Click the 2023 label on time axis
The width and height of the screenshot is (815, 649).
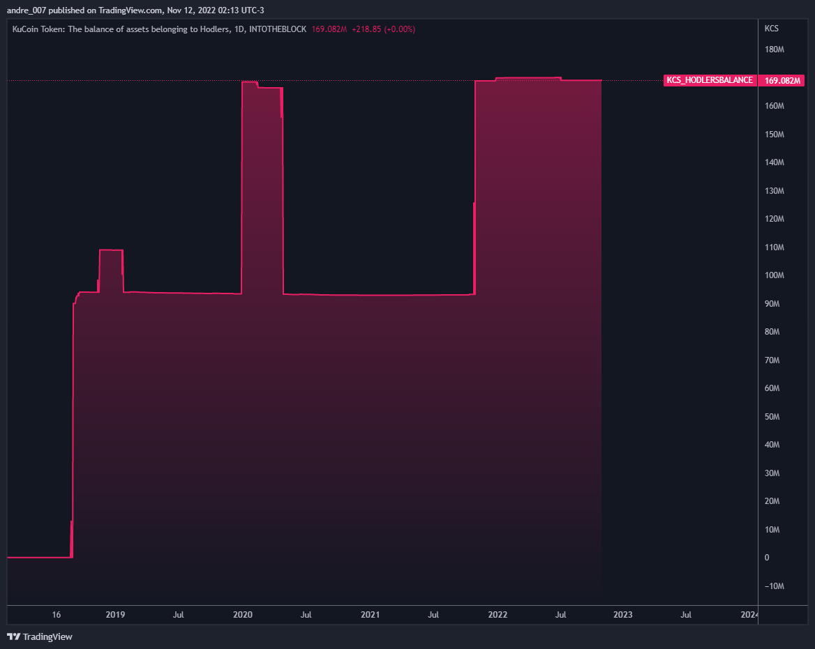622,615
